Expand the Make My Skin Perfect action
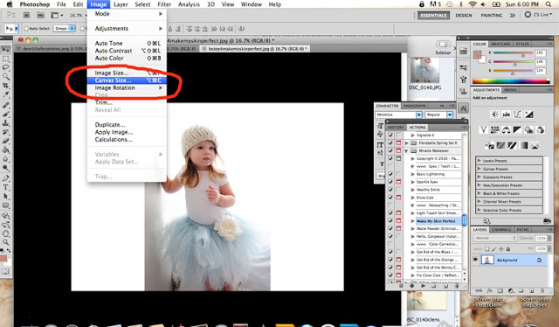Screen dimensions: 559x327 pos(413,221)
